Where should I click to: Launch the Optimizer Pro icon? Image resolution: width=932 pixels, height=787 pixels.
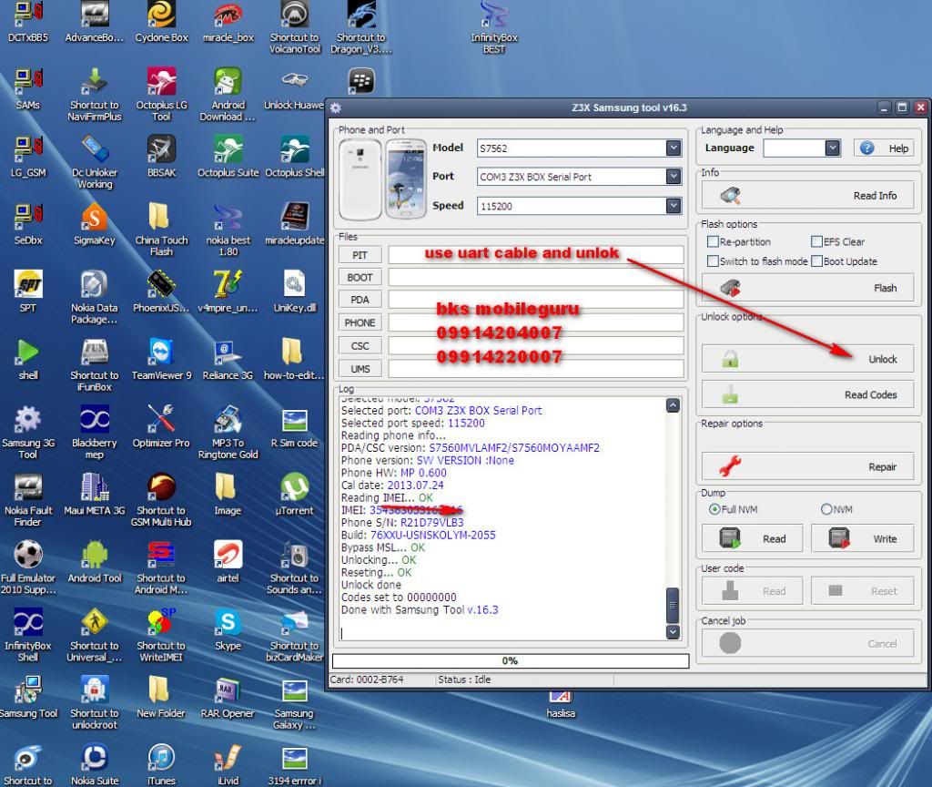161,426
